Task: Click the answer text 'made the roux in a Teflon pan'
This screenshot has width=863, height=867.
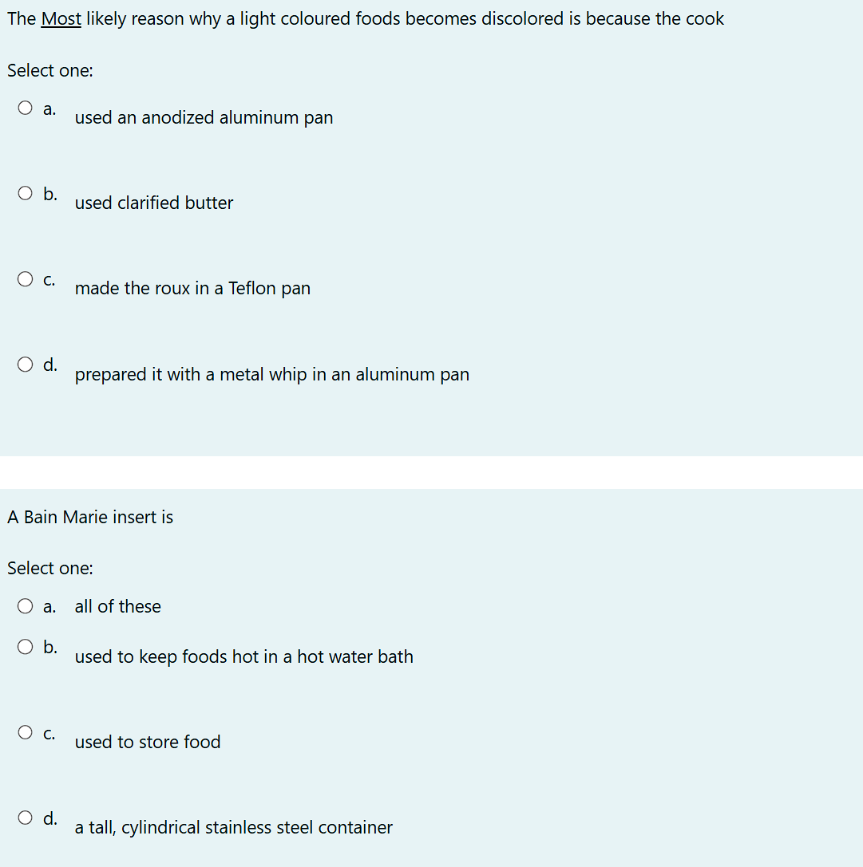Action: pos(192,289)
